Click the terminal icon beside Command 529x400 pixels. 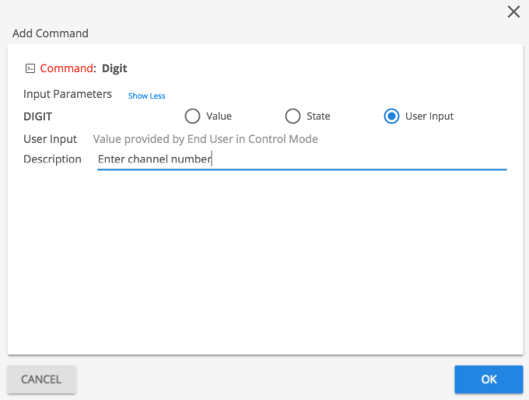tap(30, 68)
